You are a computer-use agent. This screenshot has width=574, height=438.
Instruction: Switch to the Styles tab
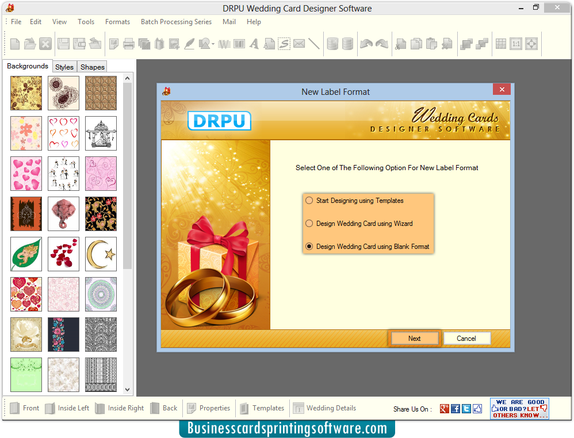pos(64,67)
